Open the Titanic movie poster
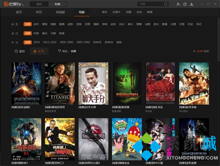The image size is (220, 166). 60,84
